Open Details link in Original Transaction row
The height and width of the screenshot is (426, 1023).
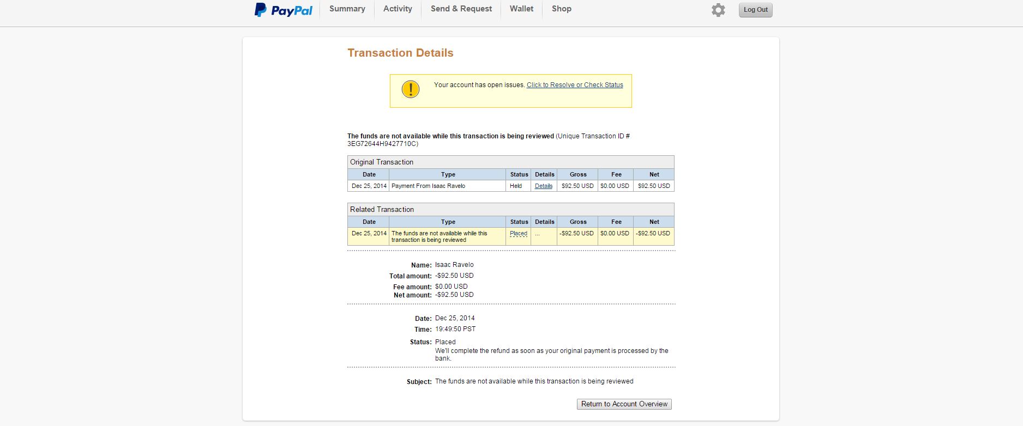click(543, 186)
